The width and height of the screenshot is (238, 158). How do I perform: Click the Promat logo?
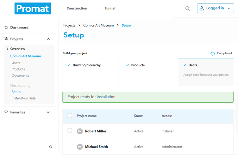33,8
